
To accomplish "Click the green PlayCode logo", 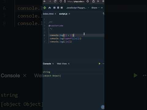I will click(45, 8).
